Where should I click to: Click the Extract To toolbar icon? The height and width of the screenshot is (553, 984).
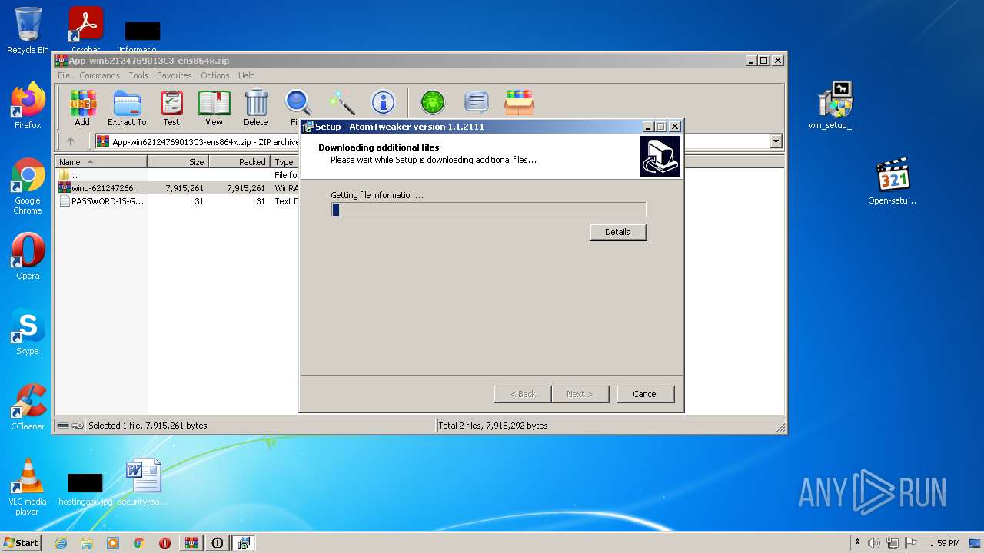tap(127, 108)
